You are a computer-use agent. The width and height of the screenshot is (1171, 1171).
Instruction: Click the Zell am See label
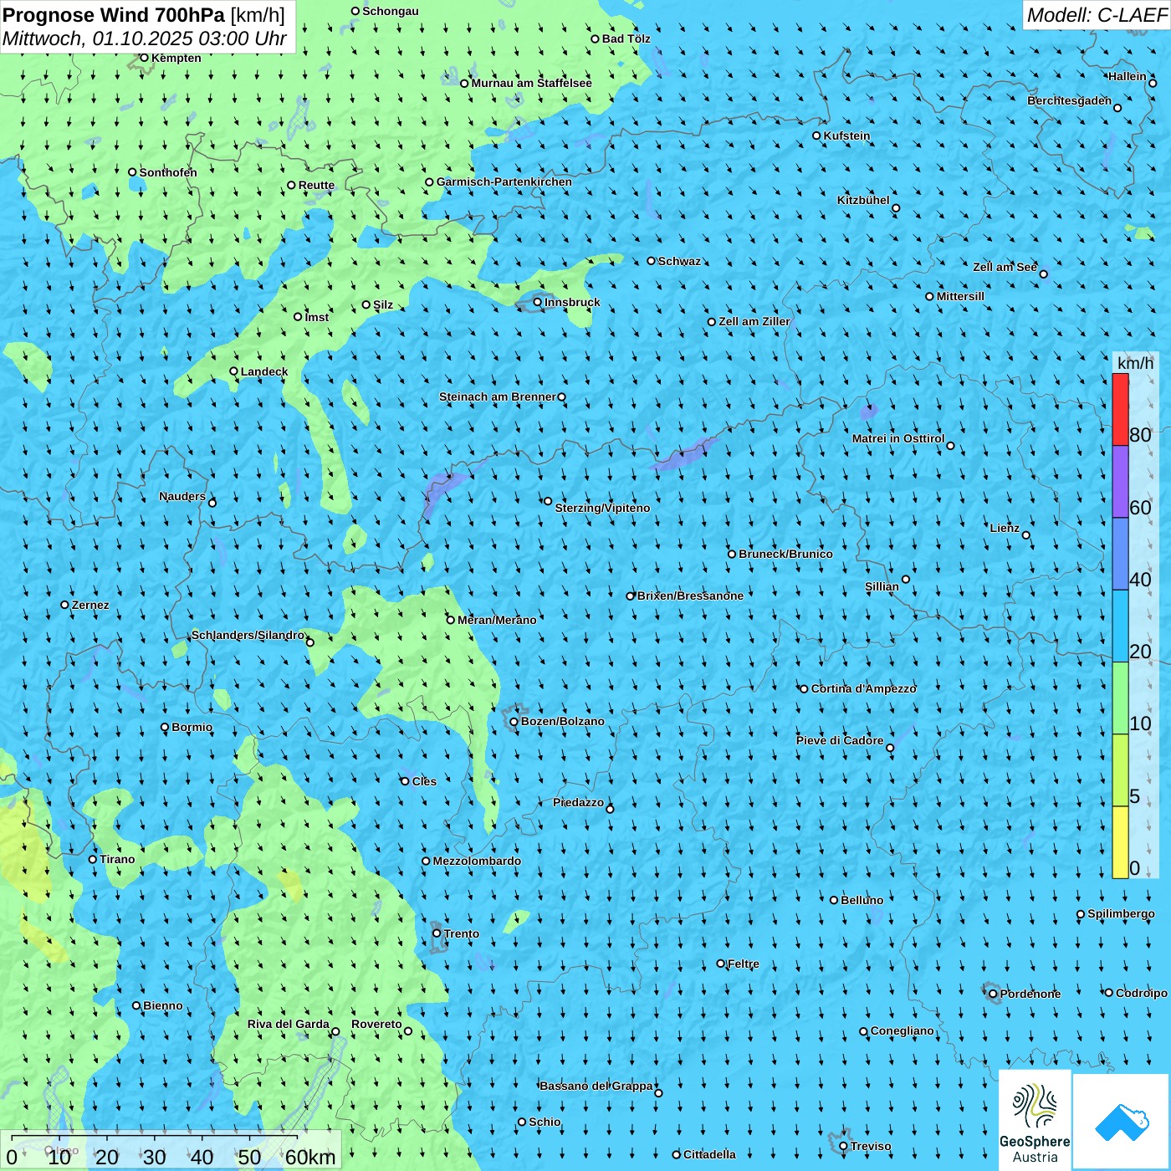[x=1005, y=267]
